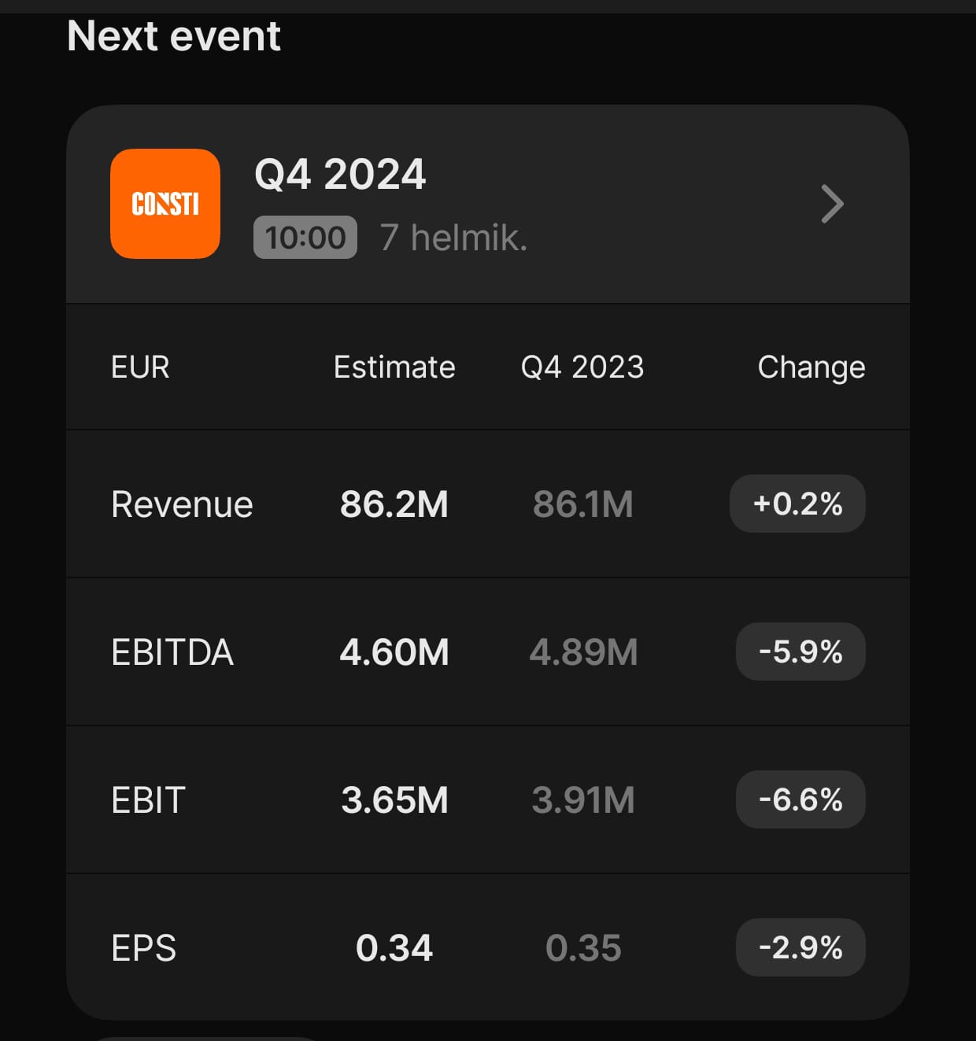This screenshot has height=1041, width=976.
Task: Click the Q4 2024 event title
Action: 340,174
